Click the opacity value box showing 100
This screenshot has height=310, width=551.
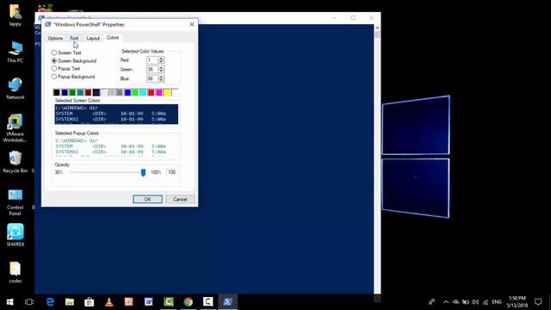tap(171, 172)
